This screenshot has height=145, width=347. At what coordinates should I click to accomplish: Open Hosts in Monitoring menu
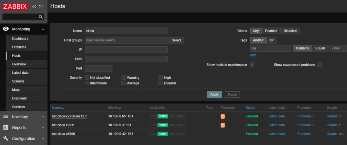(26, 56)
